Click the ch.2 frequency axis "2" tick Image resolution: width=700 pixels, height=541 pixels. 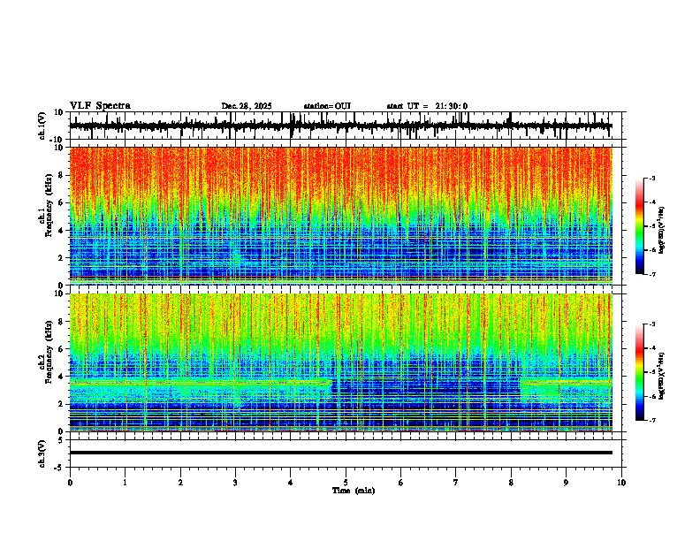pyautogui.click(x=62, y=404)
